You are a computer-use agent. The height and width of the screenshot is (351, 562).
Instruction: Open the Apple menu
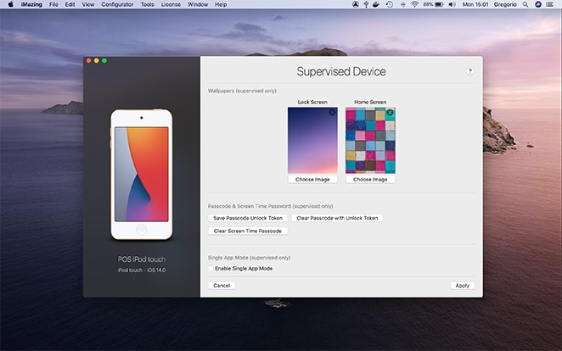[10, 4]
